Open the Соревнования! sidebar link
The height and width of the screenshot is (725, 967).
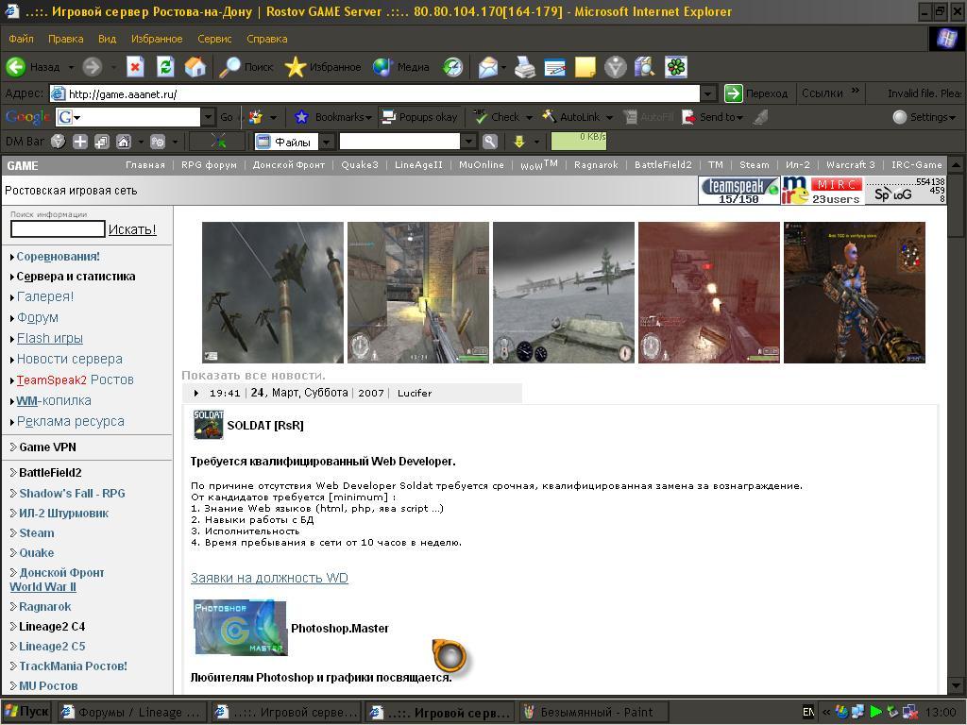pos(58,257)
